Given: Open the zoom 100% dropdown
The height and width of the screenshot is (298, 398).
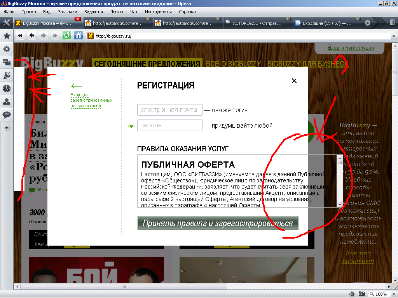Looking at the screenshot, I should coord(394,294).
